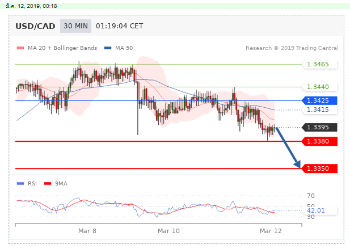This screenshot has height=249, width=350.
Task: Click the RSI 70 level label
Action: (311, 196)
